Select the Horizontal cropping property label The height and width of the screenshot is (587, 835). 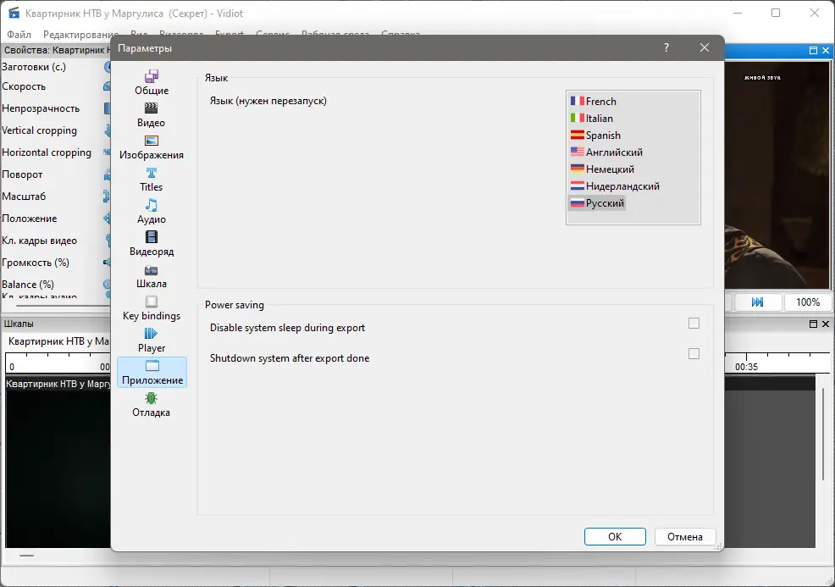47,152
